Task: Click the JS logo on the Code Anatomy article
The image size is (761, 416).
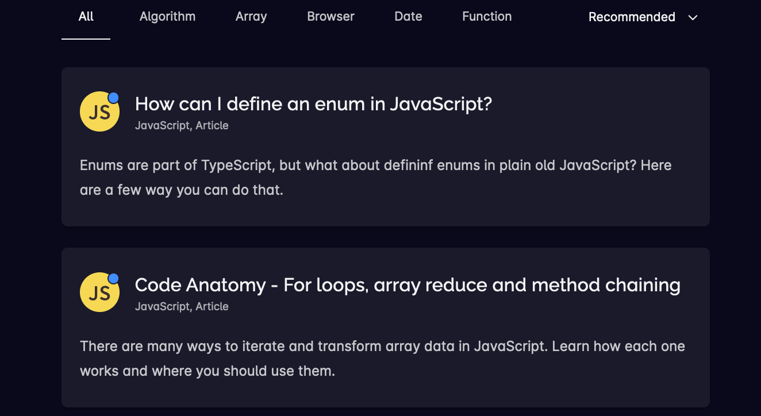Action: (x=99, y=293)
